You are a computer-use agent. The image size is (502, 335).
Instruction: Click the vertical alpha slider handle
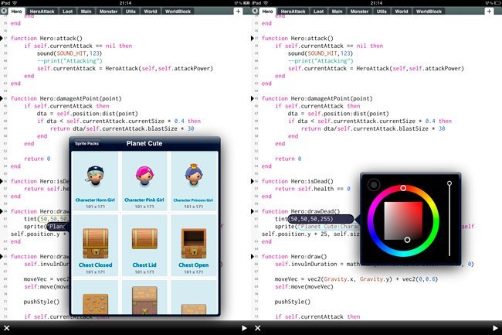(x=449, y=183)
